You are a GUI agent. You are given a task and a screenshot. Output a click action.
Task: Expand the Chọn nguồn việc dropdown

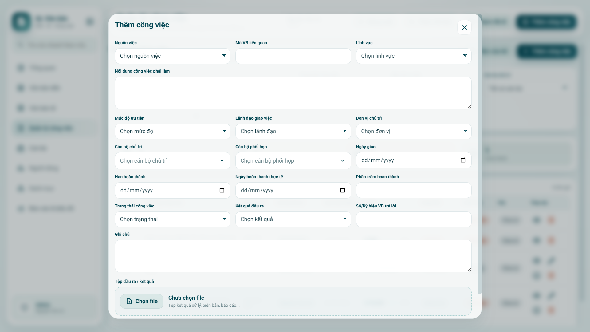[172, 56]
